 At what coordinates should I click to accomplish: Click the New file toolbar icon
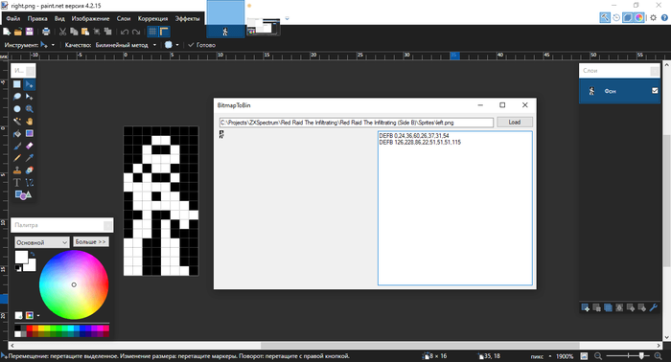(7, 32)
